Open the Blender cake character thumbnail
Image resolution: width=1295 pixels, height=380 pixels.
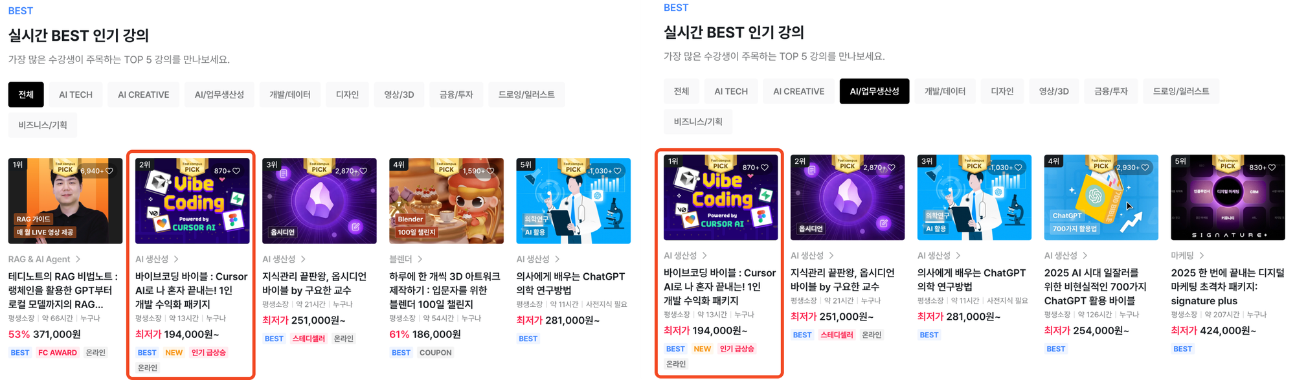pos(446,201)
